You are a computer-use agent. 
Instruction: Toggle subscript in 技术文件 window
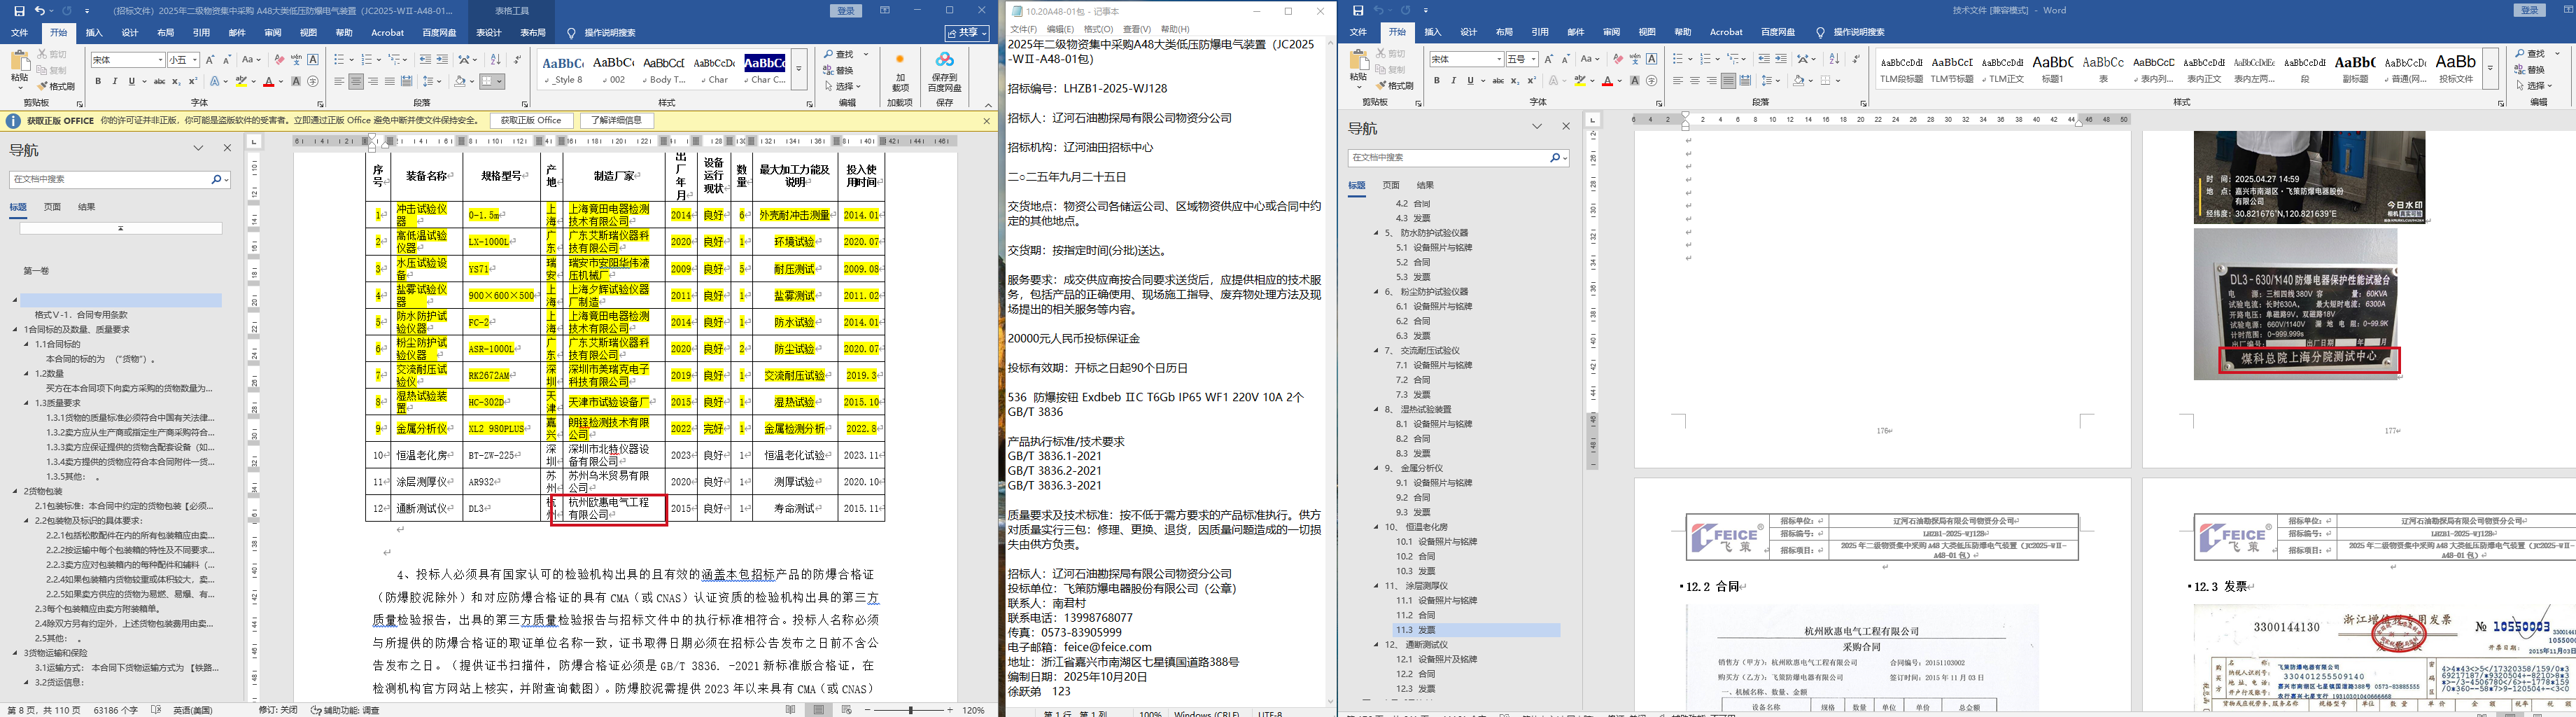click(x=1514, y=81)
